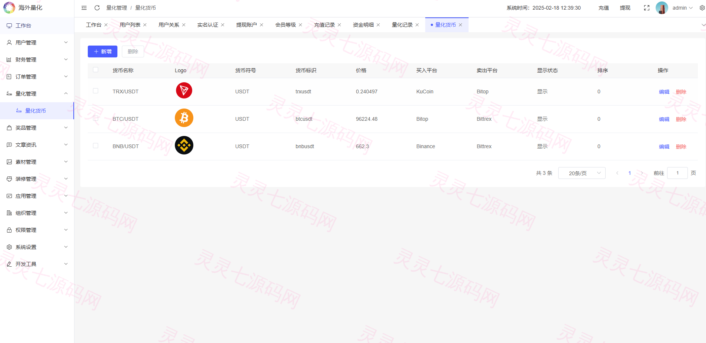This screenshot has height=343, width=706.
Task: Toggle the select-all checkbox in the header
Action: click(96, 70)
